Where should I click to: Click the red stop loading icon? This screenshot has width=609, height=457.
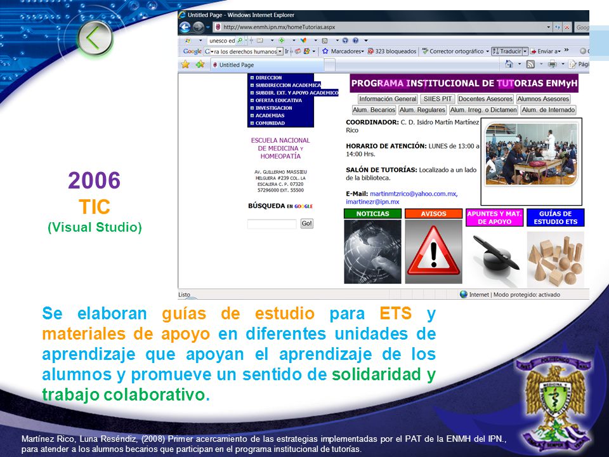(567, 27)
